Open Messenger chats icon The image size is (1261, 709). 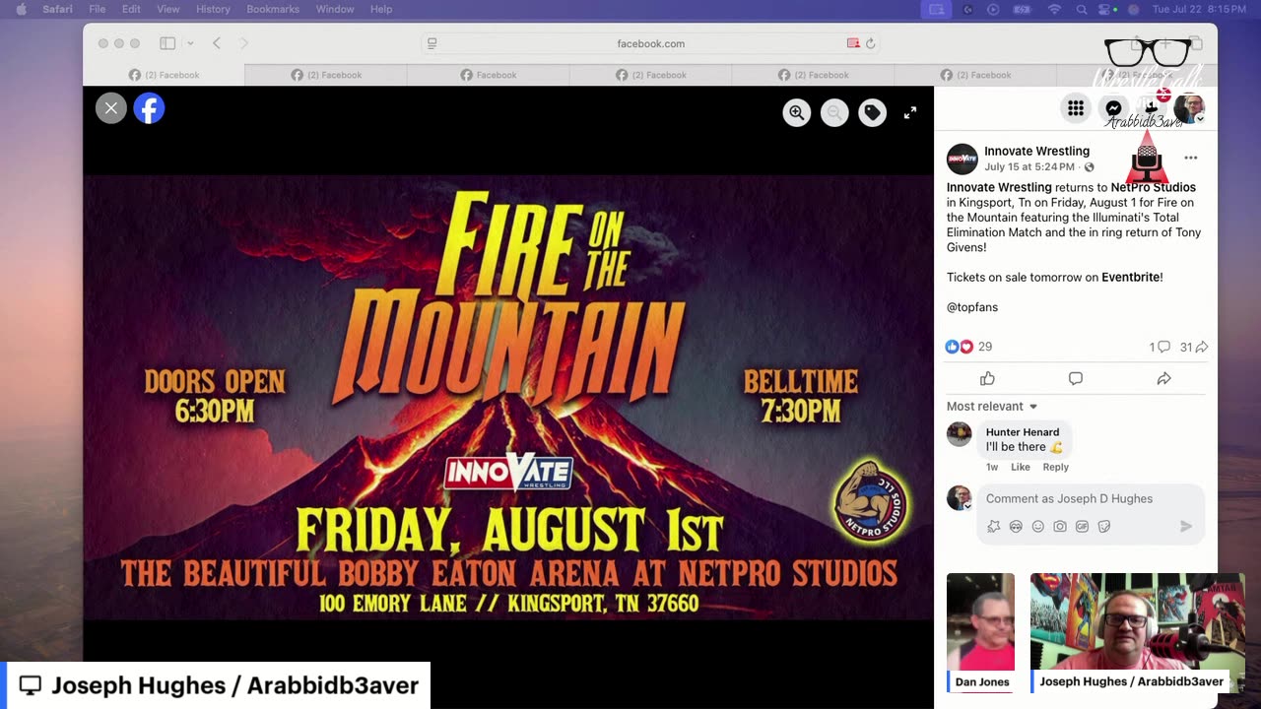pyautogui.click(x=1113, y=108)
